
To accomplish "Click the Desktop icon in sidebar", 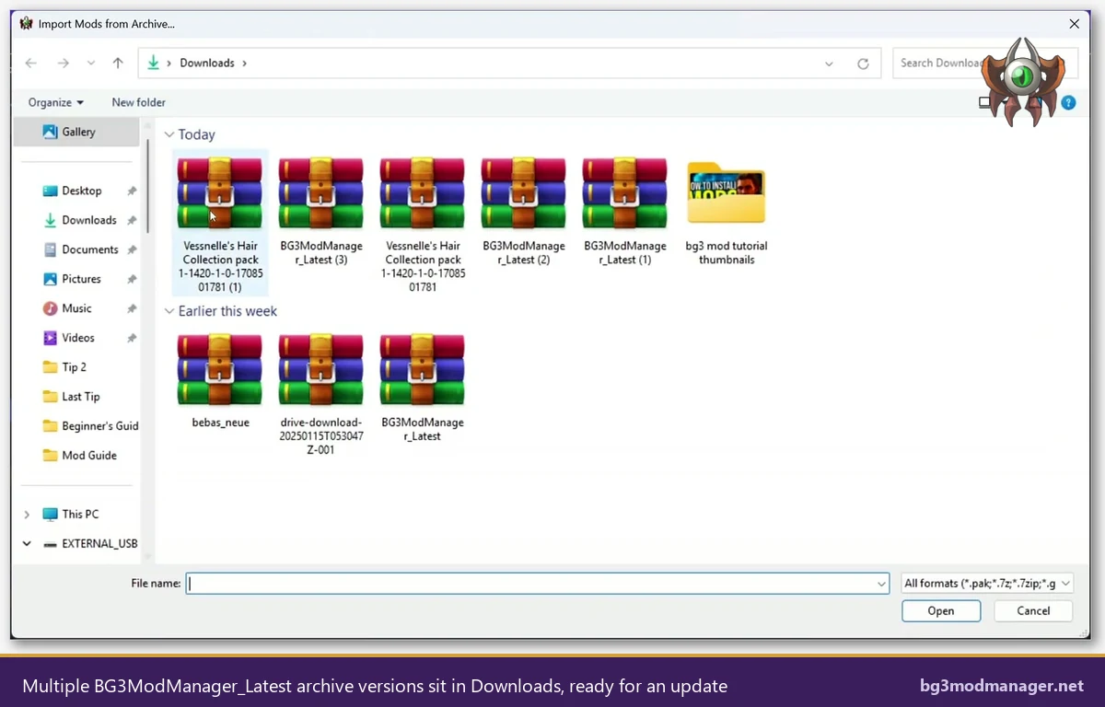I will click(51, 191).
